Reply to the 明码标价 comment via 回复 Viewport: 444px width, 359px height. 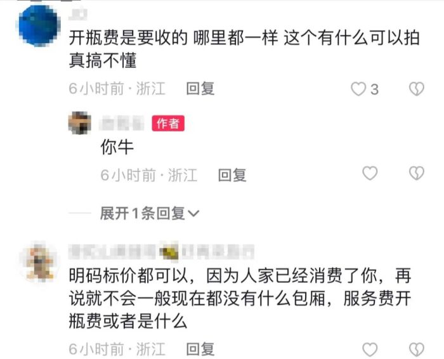click(200, 349)
